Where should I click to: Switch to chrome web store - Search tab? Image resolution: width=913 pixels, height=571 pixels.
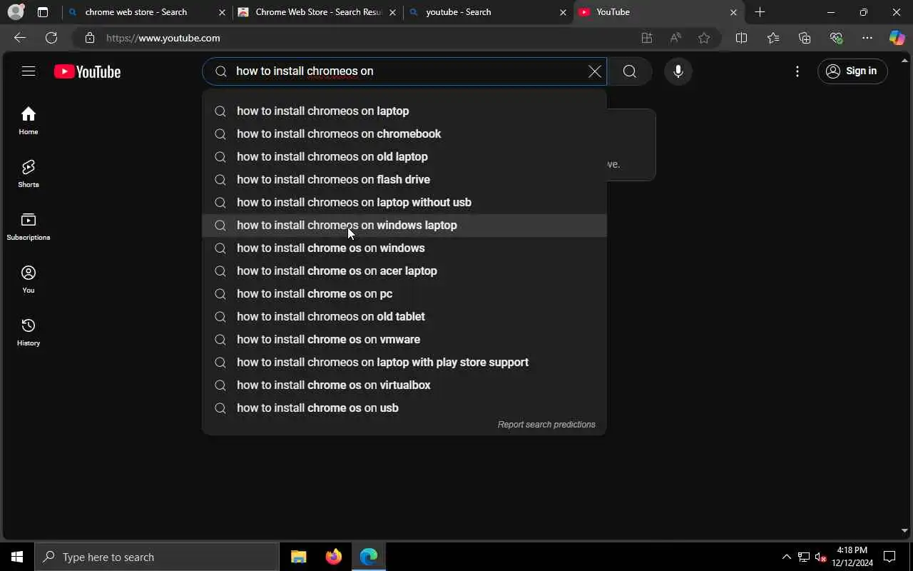pos(147,12)
